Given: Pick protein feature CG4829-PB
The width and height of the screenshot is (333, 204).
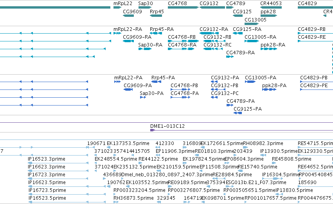Looking at the screenshot, I should tap(314, 78).
